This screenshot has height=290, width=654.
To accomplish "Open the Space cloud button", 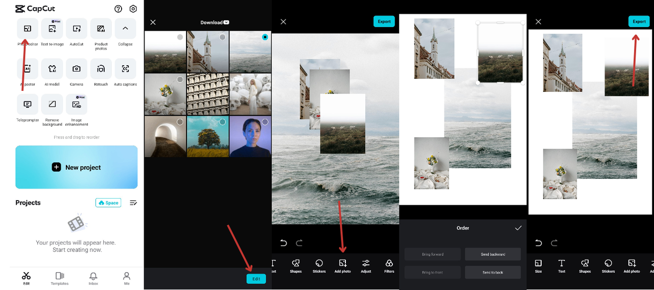I will pyautogui.click(x=108, y=203).
